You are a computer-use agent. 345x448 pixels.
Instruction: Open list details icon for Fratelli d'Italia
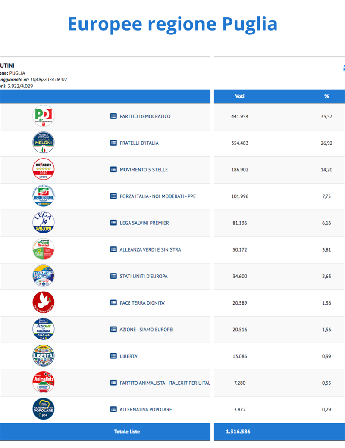(113, 143)
